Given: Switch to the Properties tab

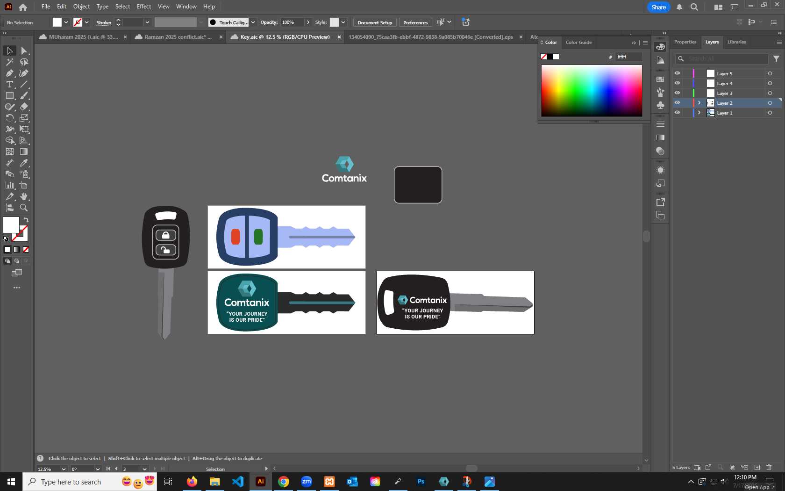Looking at the screenshot, I should (685, 42).
